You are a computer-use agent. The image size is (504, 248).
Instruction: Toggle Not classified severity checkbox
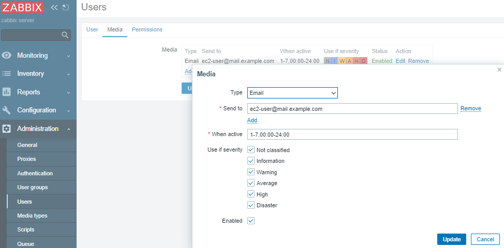click(x=251, y=150)
